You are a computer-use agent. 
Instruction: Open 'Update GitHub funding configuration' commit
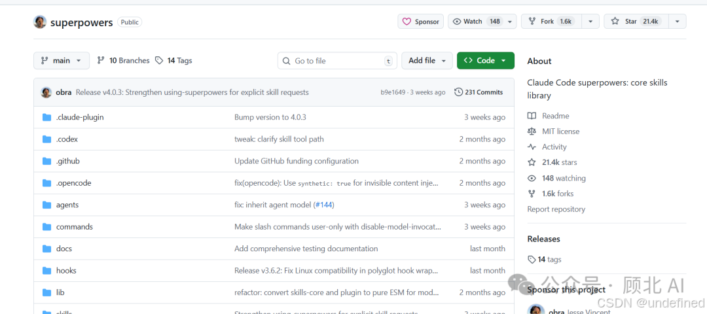click(x=297, y=161)
